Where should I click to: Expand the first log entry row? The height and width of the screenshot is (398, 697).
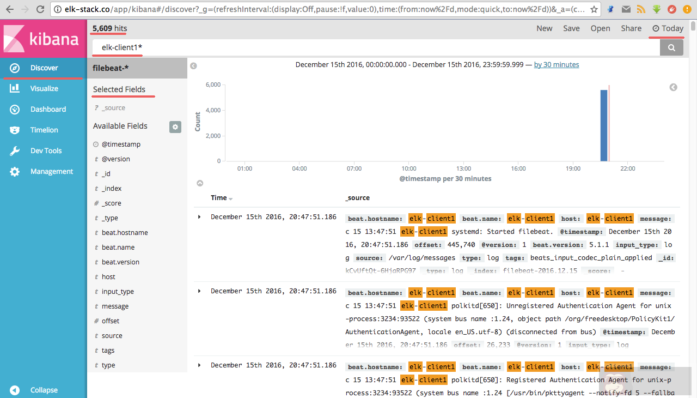tap(199, 216)
